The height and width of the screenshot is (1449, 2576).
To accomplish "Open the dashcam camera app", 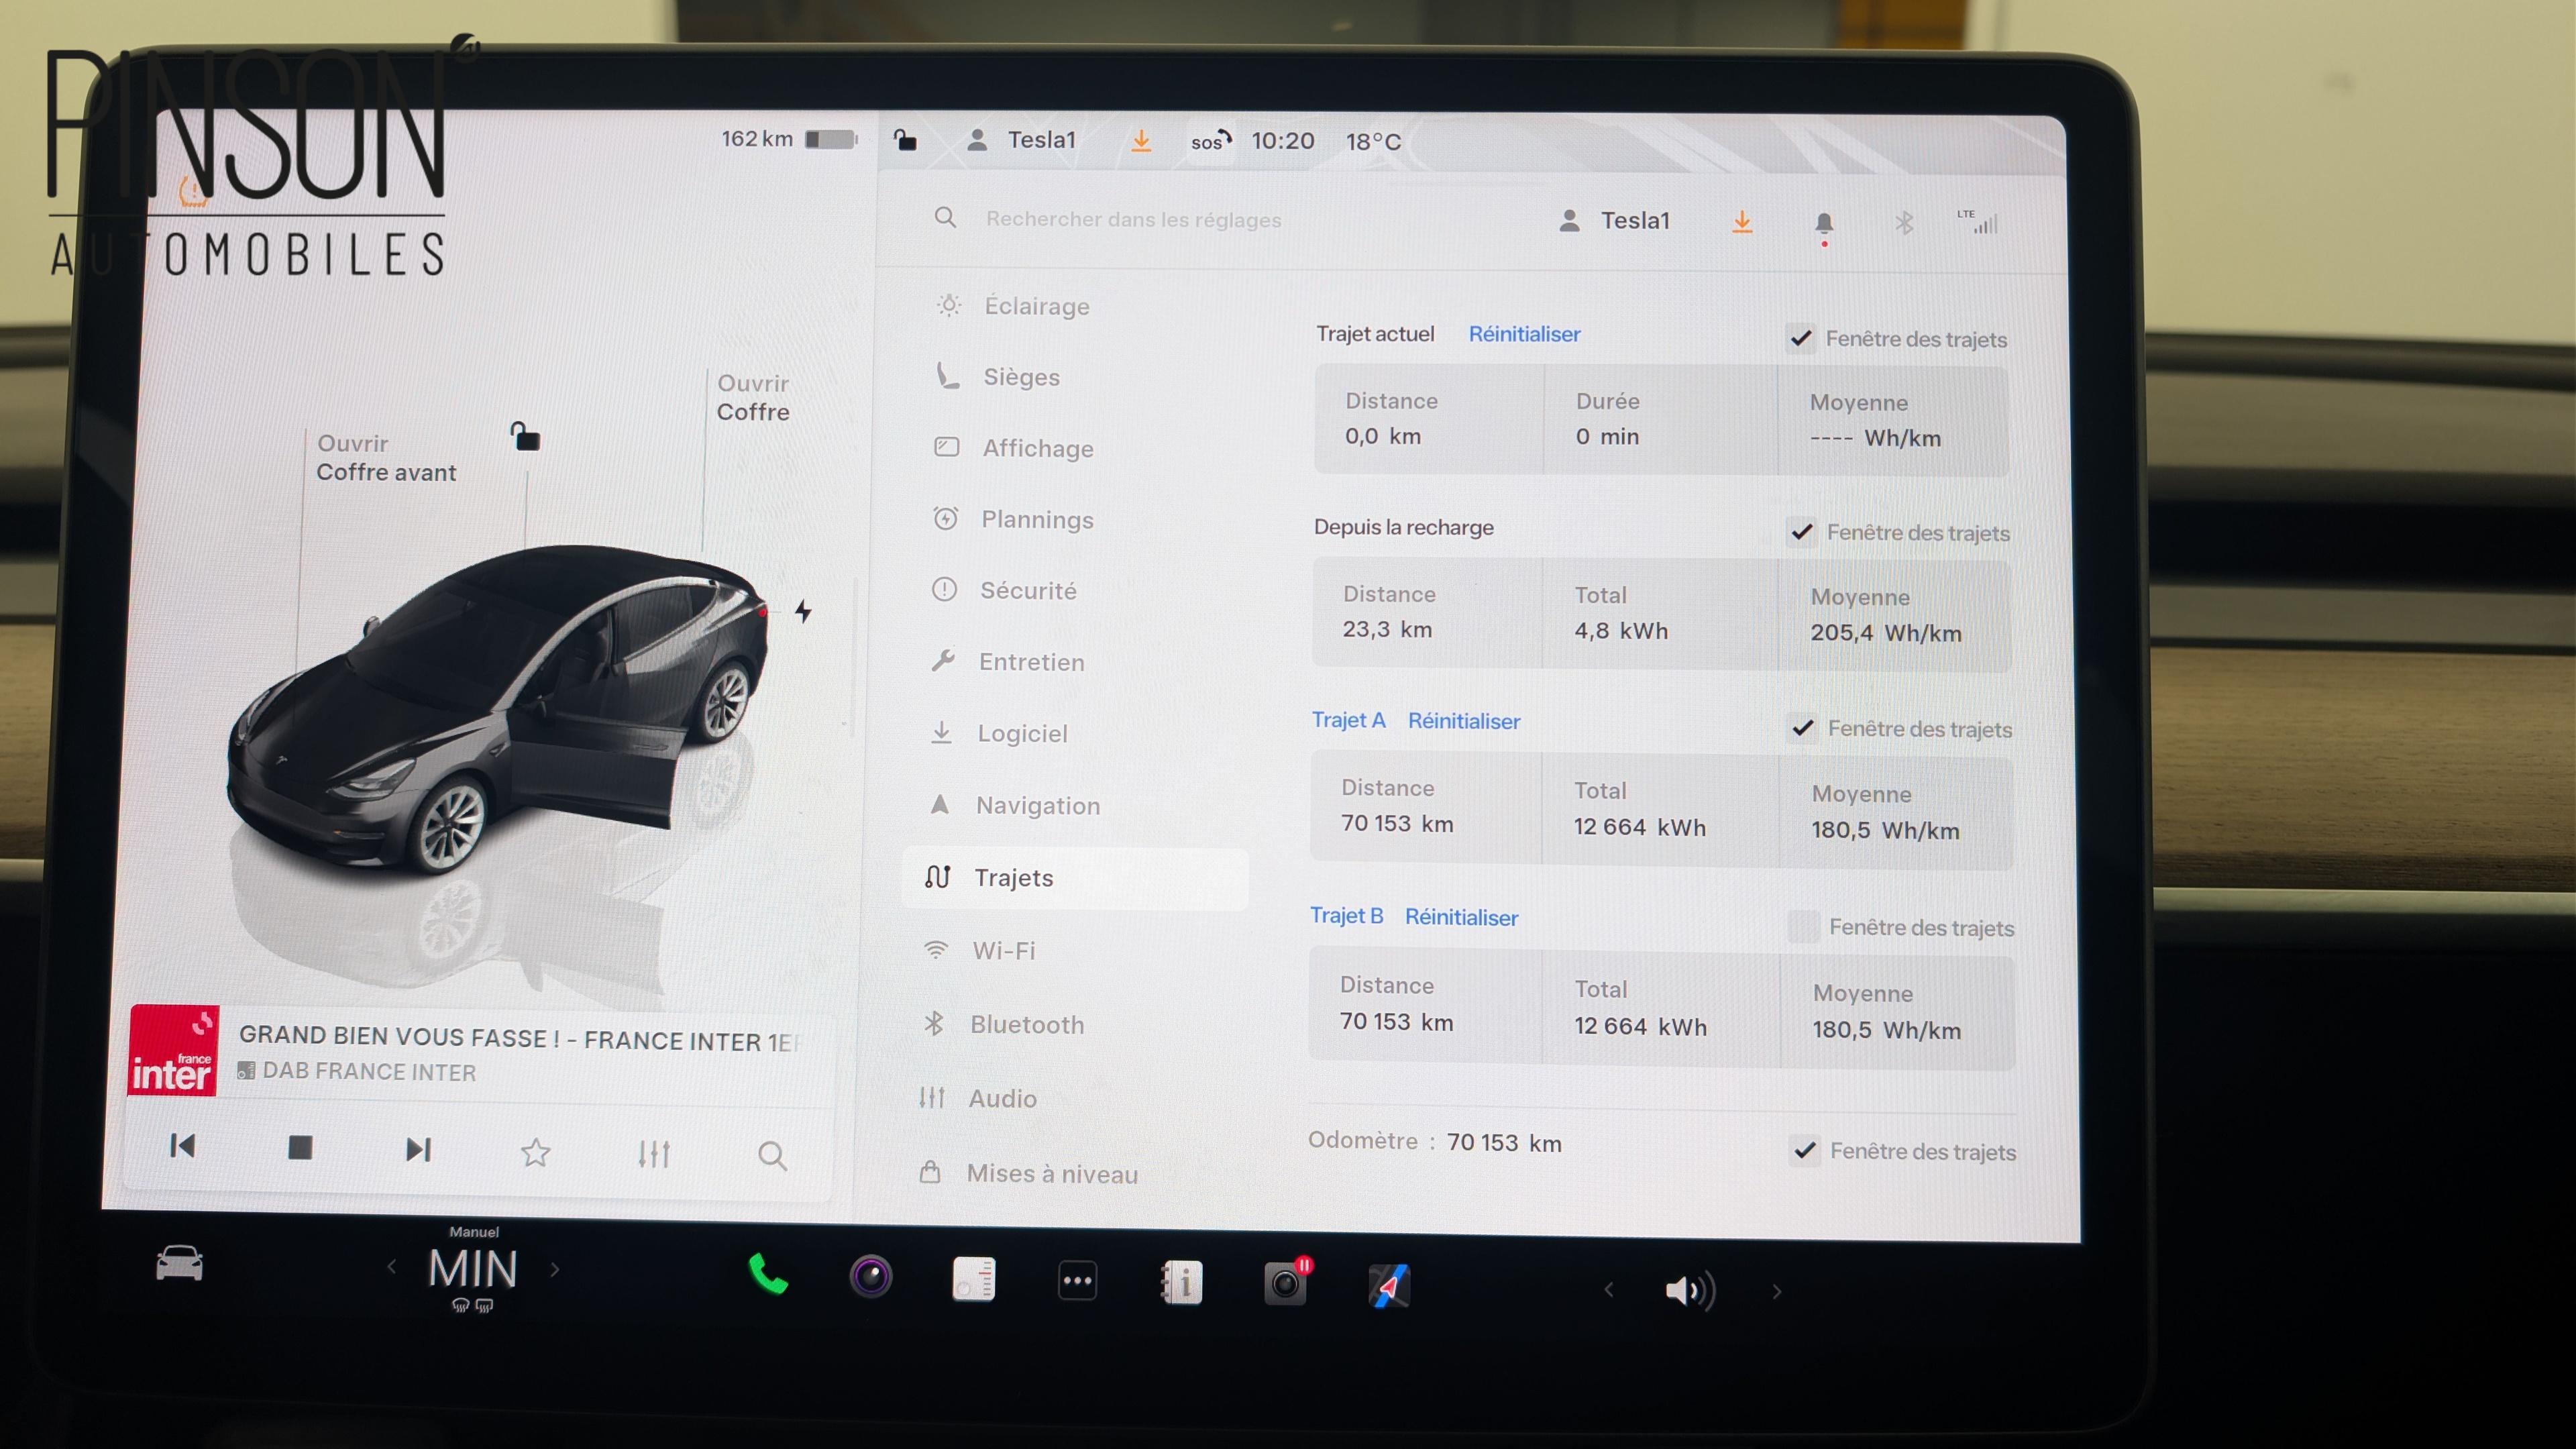I will tap(871, 1277).
